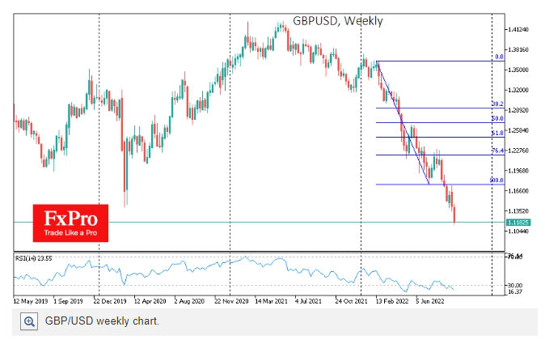Click the Fibonacci 76.4 level label

(x=498, y=151)
